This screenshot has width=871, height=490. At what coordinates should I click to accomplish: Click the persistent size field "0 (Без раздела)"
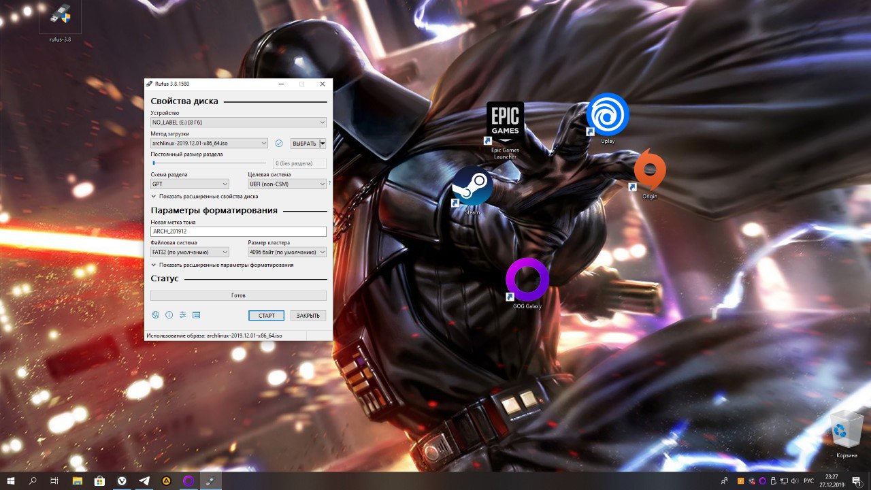click(x=299, y=163)
